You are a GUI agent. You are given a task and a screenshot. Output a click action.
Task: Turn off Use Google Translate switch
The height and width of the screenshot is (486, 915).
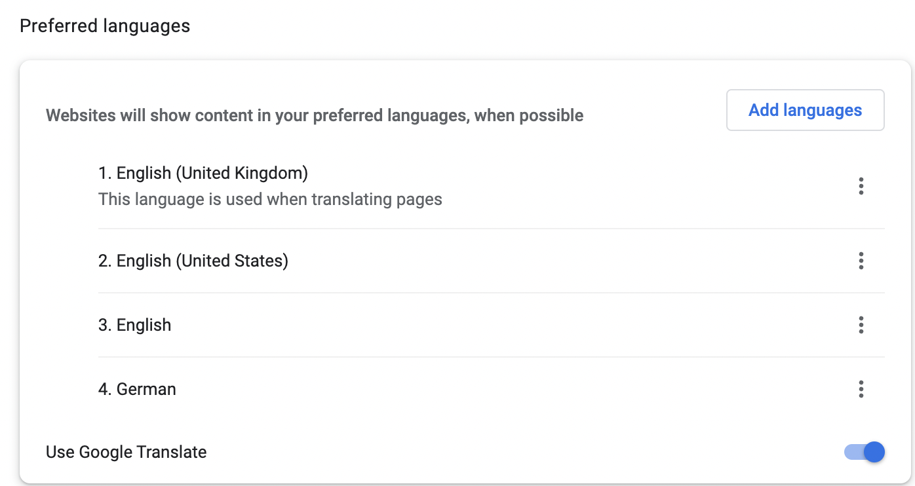coord(865,452)
